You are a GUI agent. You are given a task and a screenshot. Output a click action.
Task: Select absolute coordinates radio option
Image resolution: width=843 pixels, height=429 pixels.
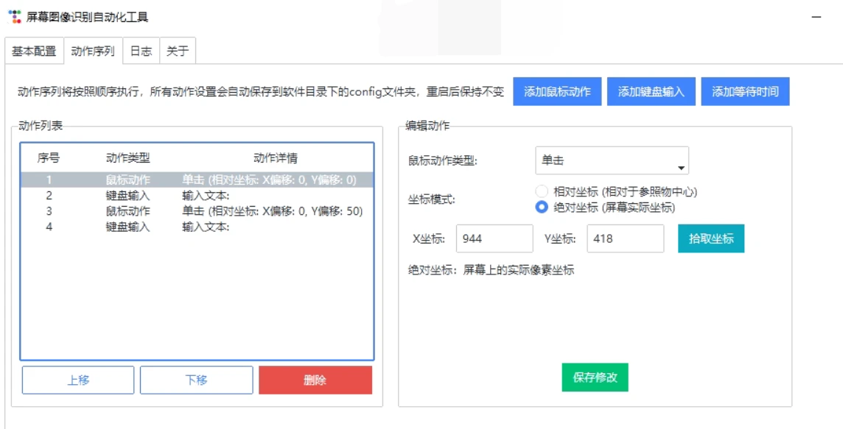point(542,208)
